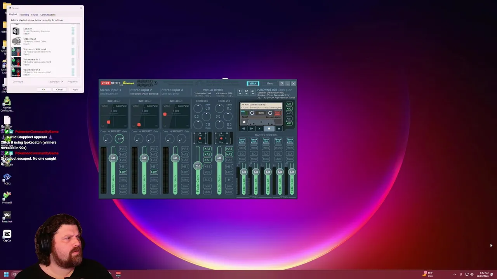Open the PCSX2 desktop shortcut
Image resolution: width=497 pixels, height=279 pixels.
[x=7, y=179]
